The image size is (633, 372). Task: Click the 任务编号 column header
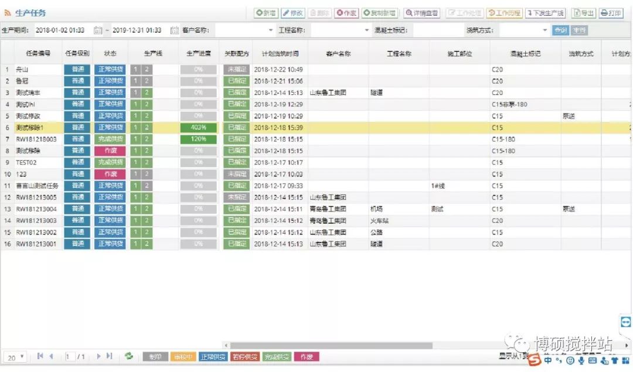pyautogui.click(x=38, y=54)
